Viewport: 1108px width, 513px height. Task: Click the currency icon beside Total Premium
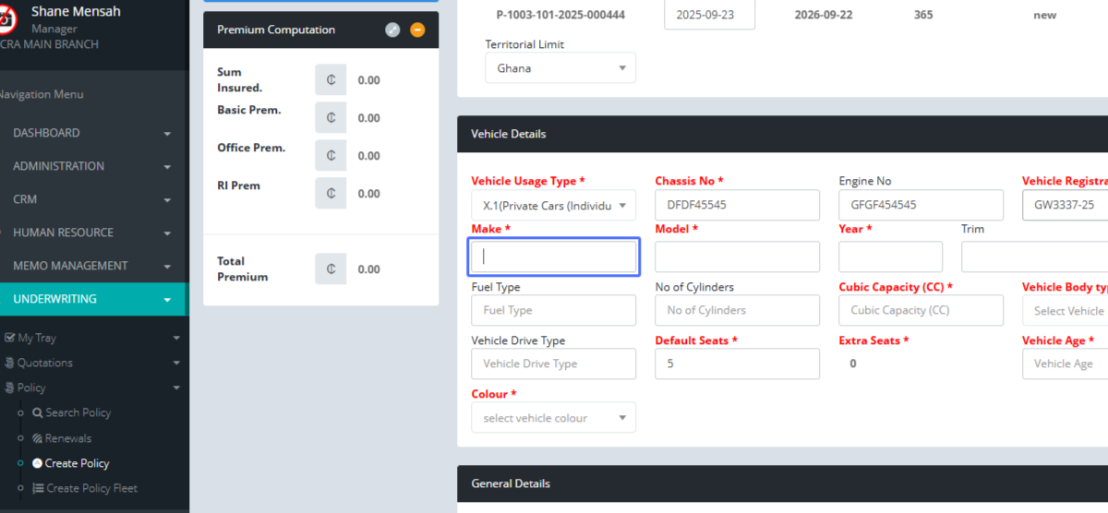pyautogui.click(x=331, y=269)
